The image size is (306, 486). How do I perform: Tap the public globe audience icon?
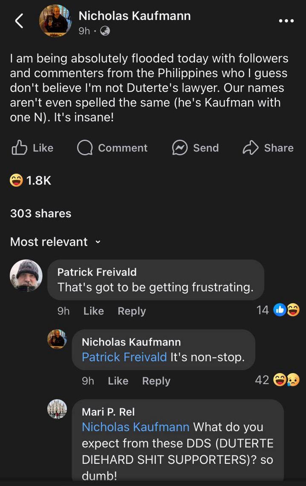pyautogui.click(x=105, y=31)
